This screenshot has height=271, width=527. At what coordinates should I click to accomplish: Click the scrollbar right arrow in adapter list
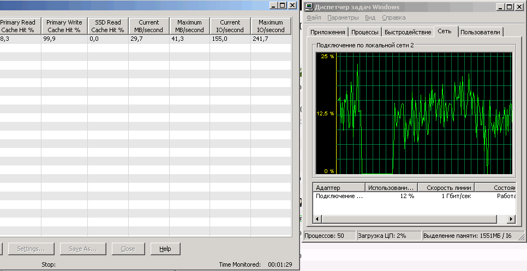[511, 219]
